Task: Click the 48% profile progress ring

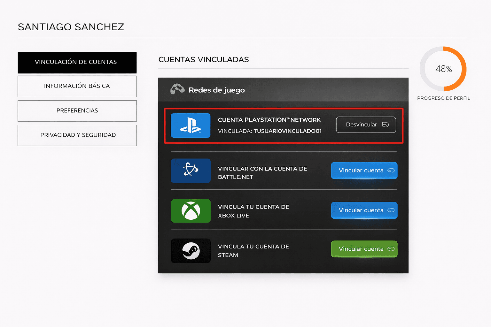Action: click(443, 69)
